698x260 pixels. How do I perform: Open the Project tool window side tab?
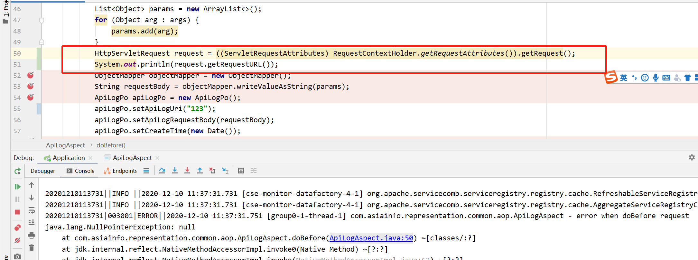click(6, 8)
